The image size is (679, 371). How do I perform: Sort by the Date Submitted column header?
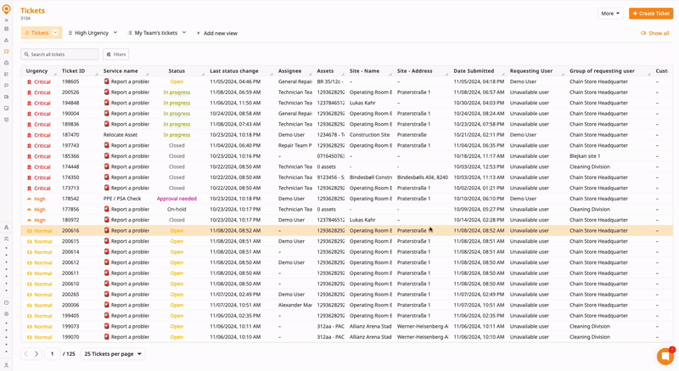474,71
